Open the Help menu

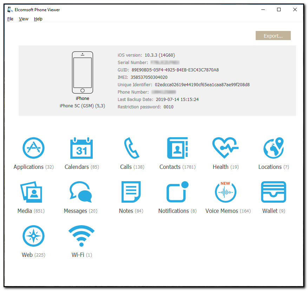click(38, 19)
